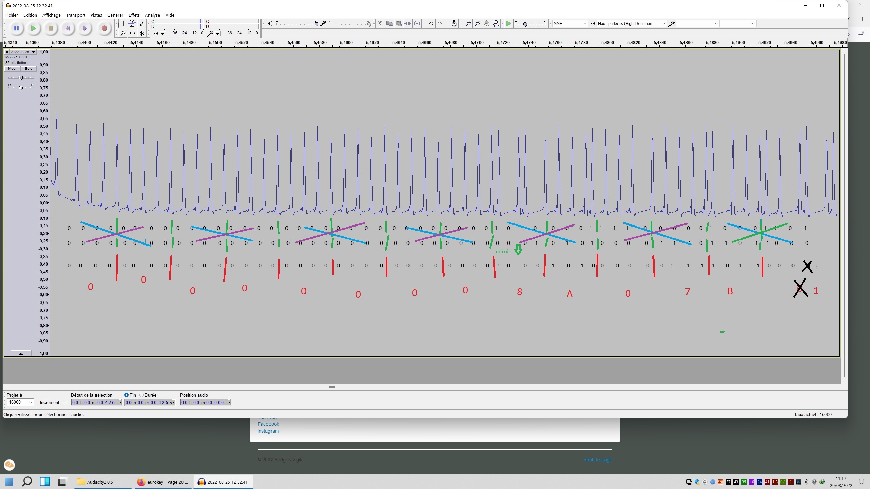
Task: Toggle the Solo button on the track
Action: click(x=29, y=69)
